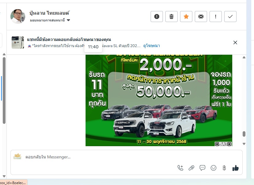Focus the reply in Messenger text field
The image size is (254, 185).
(126, 157)
